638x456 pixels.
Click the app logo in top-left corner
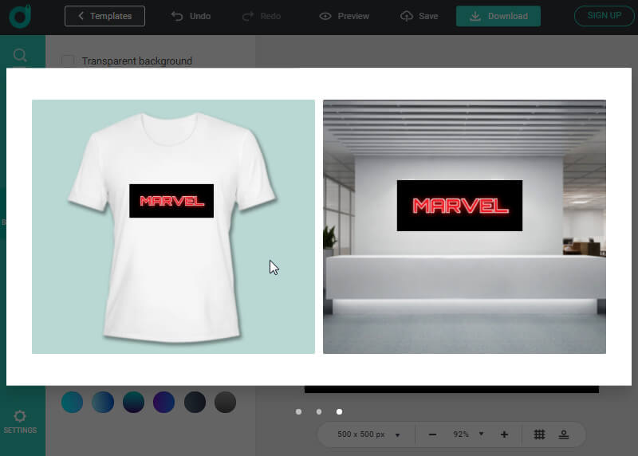tap(22, 16)
